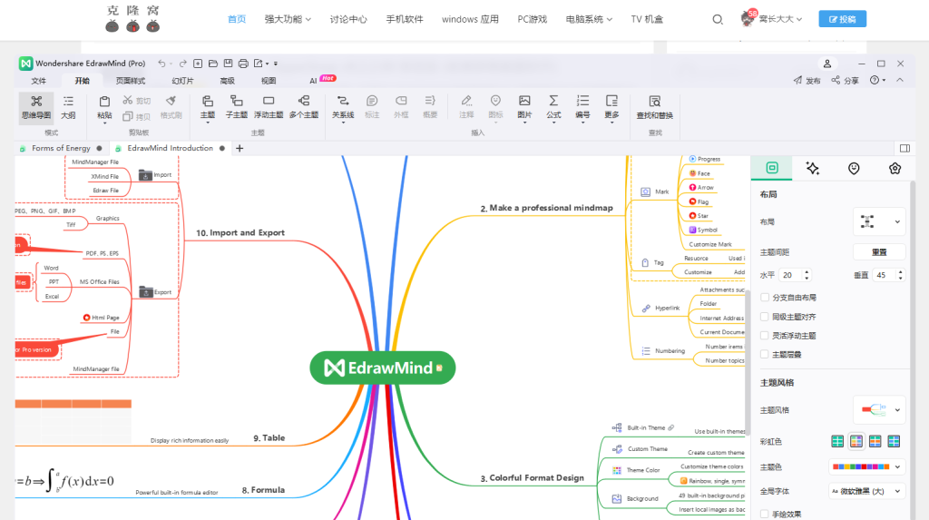
Task: Click the undo arrow in title bar
Action: 161,64
